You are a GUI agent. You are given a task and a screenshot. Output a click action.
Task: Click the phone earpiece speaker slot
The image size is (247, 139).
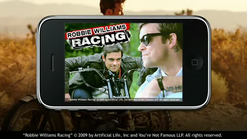coord(52,62)
